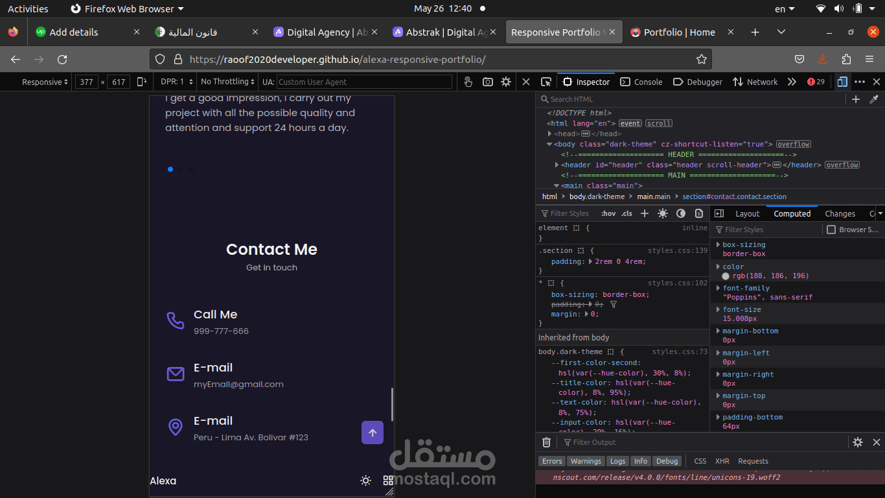Open responsive design mode settings gear
The width and height of the screenshot is (885, 498).
coord(506,82)
